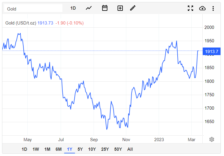Viewport: 224px width, 156px height.
Task: Click the Nov label on time axis
Action: [126, 140]
